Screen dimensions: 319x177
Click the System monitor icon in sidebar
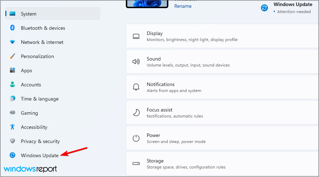pos(12,13)
